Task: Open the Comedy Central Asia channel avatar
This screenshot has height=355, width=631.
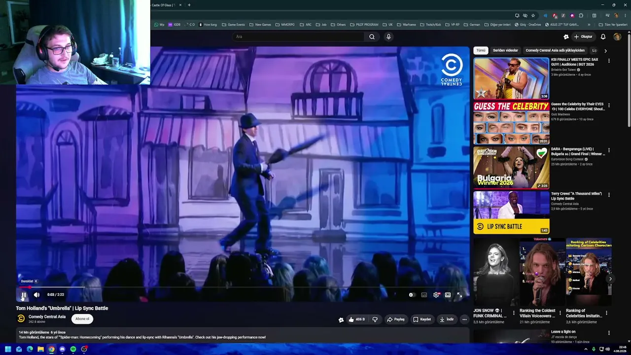Action: [21, 319]
